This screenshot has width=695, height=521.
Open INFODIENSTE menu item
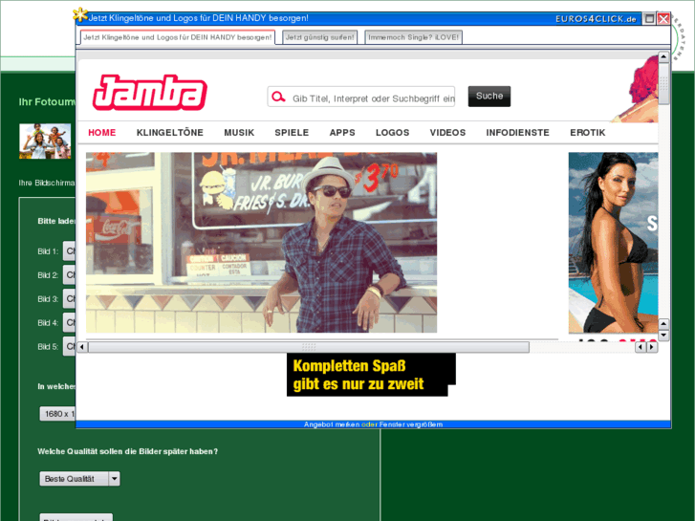(x=518, y=133)
